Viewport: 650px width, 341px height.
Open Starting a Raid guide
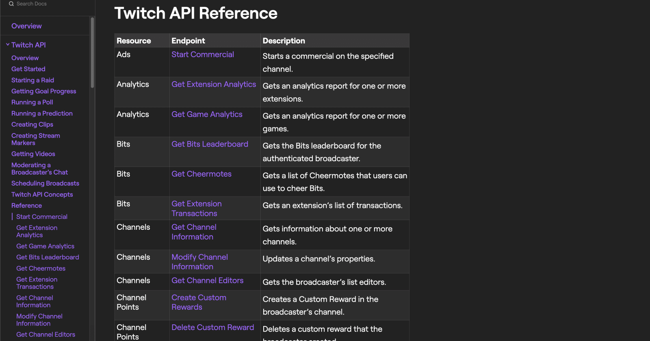tap(32, 80)
